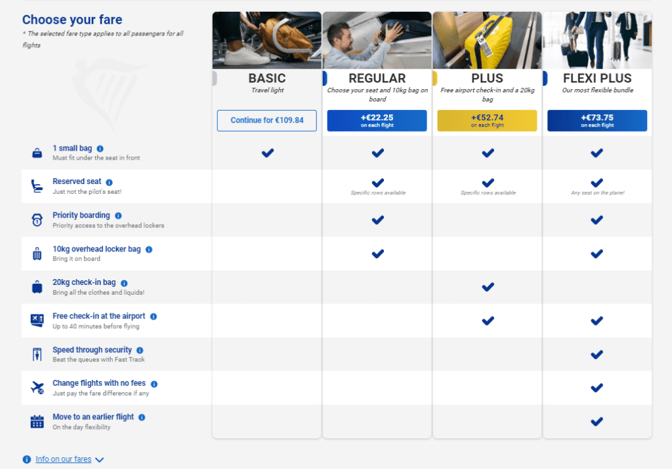672x469 pixels.
Task: Show info for Change flights with no fees
Action: coord(154,384)
